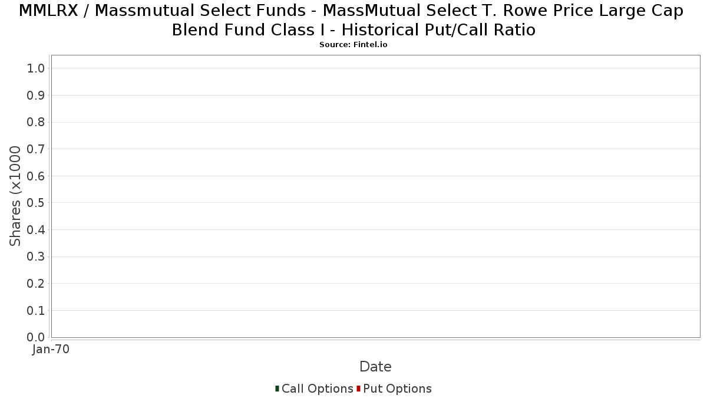This screenshot has width=707, height=398.
Task: Click the Source: Fintel.io text
Action: coord(353,45)
